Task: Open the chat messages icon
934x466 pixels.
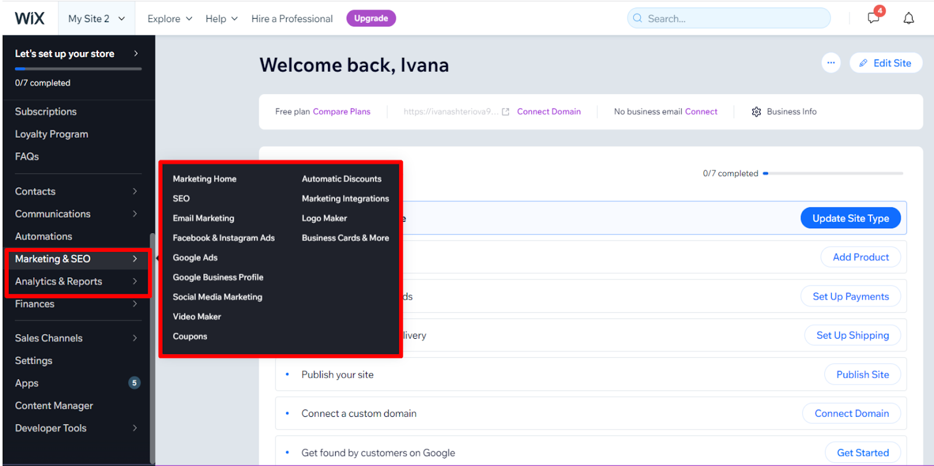Action: point(874,18)
